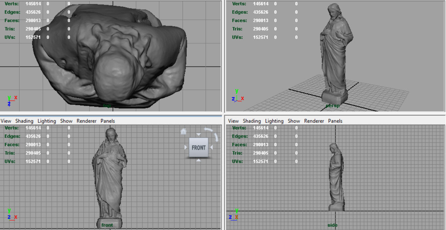Screen dimensions: 446x230
Task: Click the 'front' camera label in the front viewport
Action: tap(107, 225)
